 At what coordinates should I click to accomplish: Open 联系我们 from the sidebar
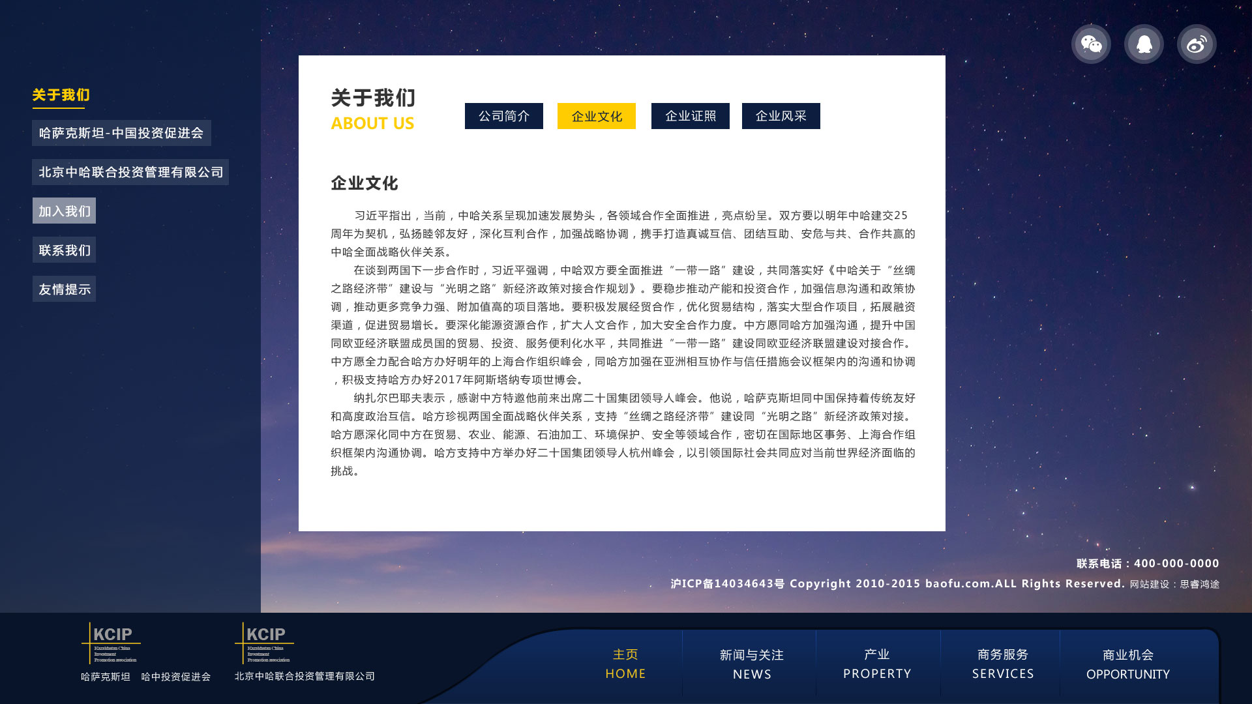coord(64,250)
